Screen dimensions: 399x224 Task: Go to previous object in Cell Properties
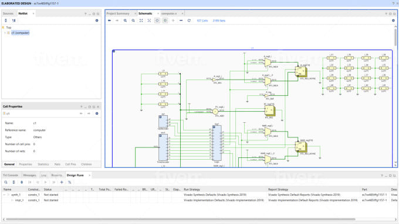81,113
